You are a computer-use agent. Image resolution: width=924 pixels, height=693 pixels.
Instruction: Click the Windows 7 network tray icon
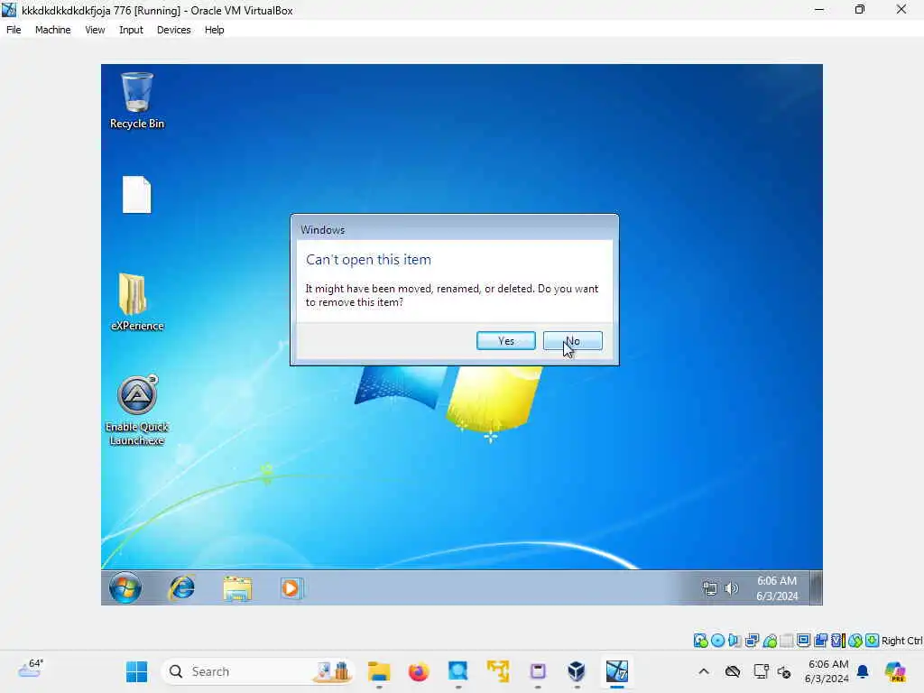click(710, 588)
